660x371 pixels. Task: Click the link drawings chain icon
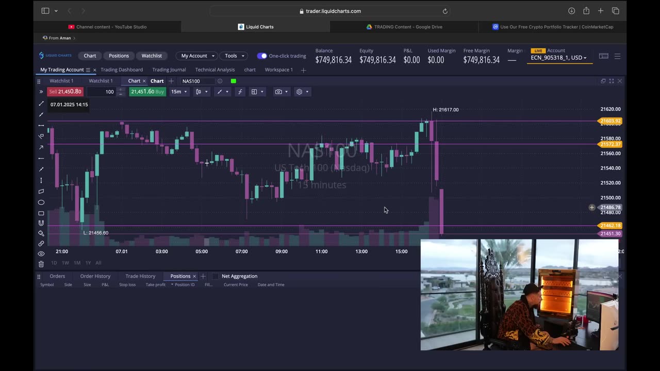pyautogui.click(x=41, y=243)
